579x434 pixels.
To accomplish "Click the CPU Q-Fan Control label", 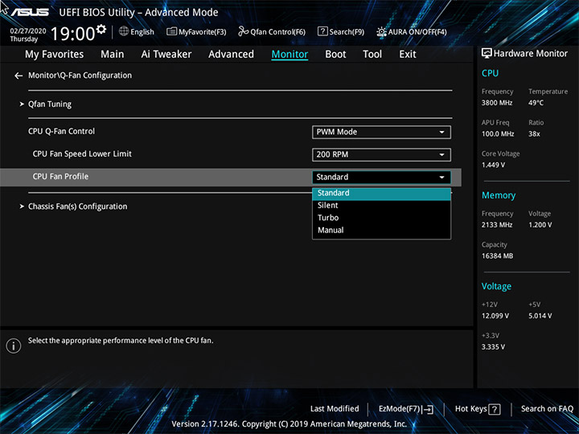I will [x=61, y=132].
